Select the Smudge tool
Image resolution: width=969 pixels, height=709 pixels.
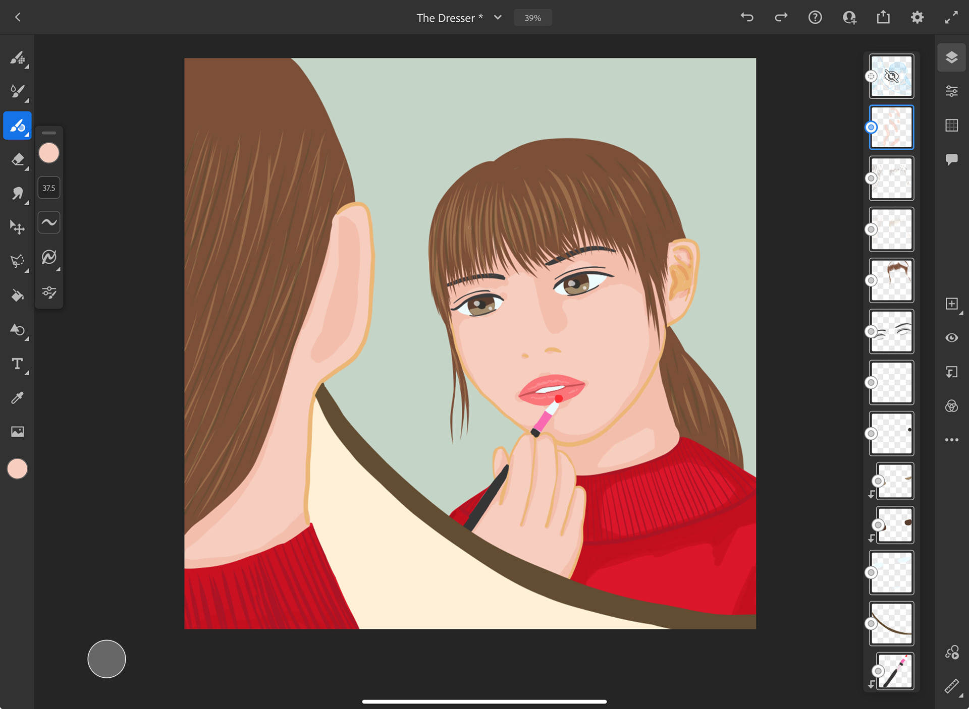tap(18, 193)
